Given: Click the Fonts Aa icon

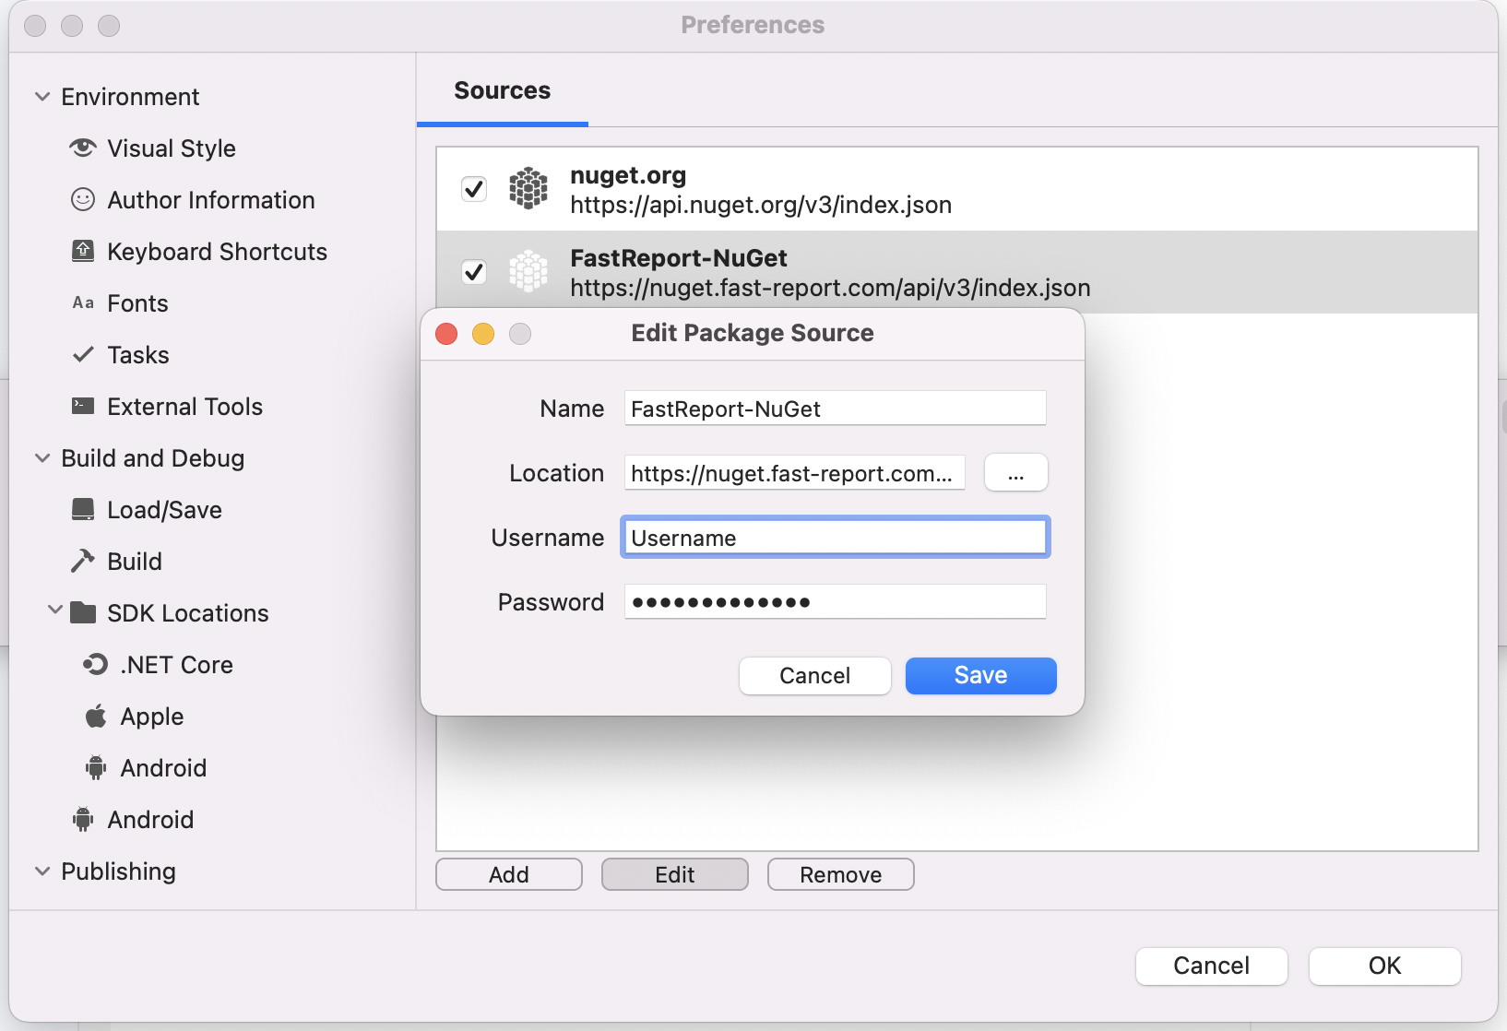Looking at the screenshot, I should [83, 302].
